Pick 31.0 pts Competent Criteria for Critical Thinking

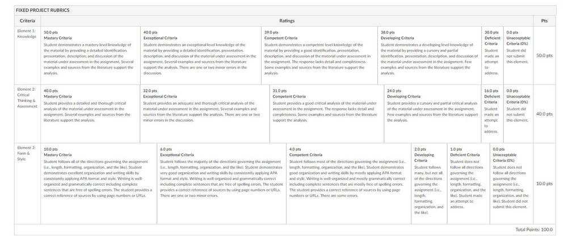pos(327,114)
